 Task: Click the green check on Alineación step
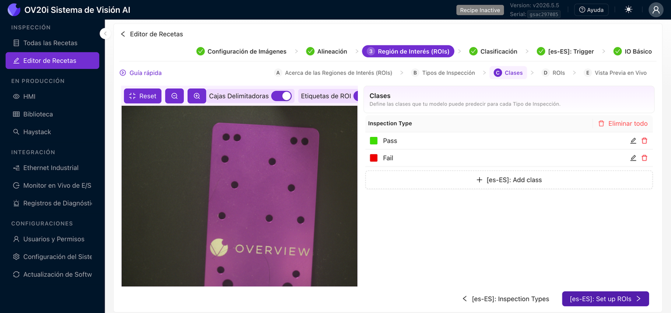310,51
